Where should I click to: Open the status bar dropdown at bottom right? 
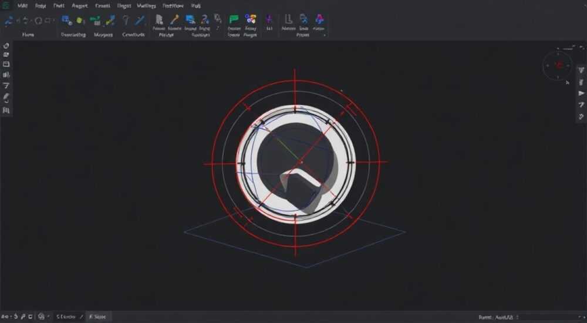coord(517,317)
